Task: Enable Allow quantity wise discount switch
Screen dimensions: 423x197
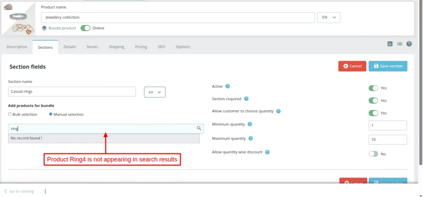Action: click(x=373, y=154)
